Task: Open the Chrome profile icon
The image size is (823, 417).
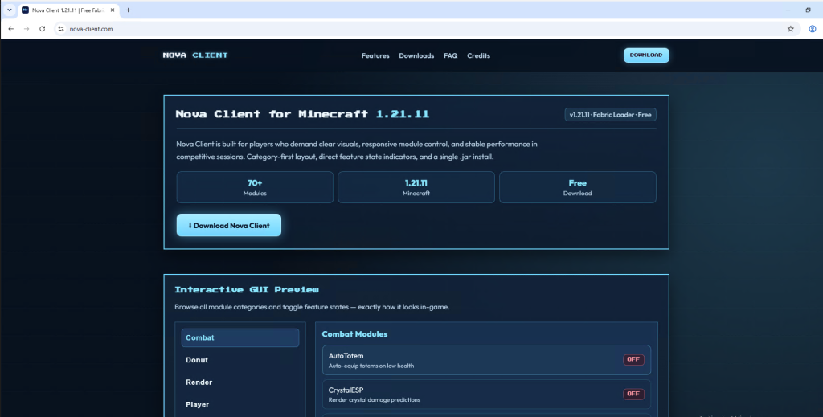Action: [812, 29]
